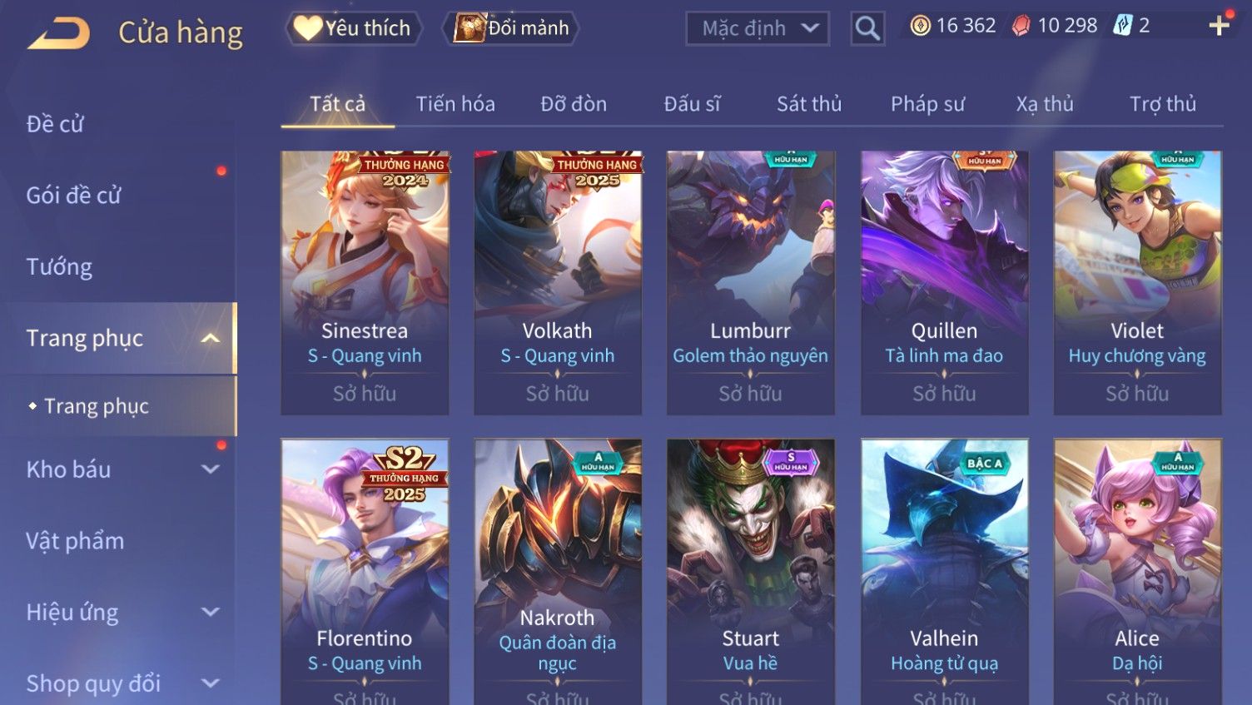Click the Đổi mảnh fragment chest icon
This screenshot has width=1252, height=705.
pyautogui.click(x=469, y=27)
